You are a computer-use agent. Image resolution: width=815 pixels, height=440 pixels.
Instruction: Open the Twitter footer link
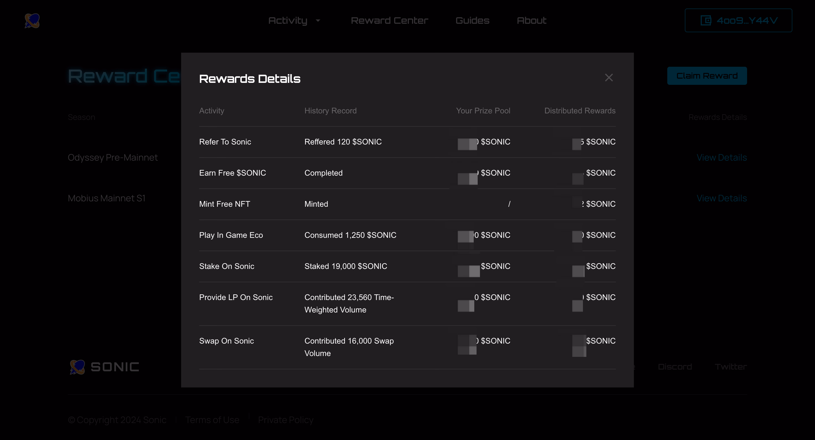(x=731, y=367)
